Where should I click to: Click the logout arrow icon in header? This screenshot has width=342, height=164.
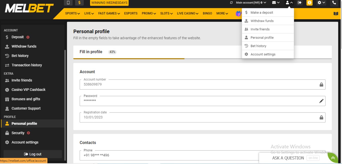[299, 3]
